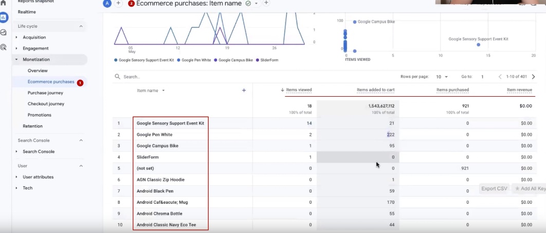Click the Export CSV button
The image size is (546, 233).
tap(494, 189)
